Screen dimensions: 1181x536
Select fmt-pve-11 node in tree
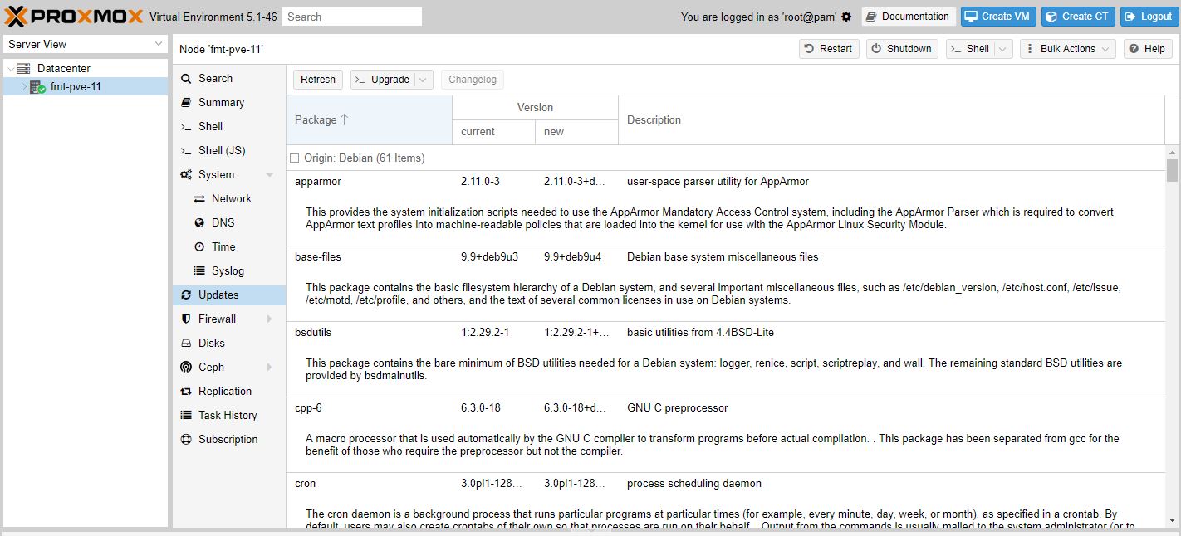point(76,86)
